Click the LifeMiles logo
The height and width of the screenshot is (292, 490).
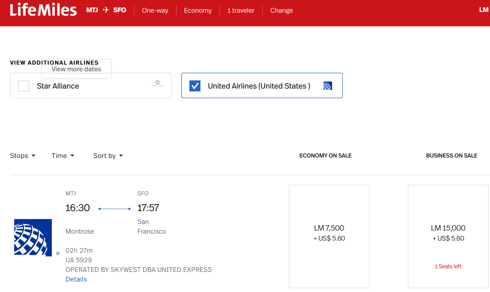(x=43, y=10)
